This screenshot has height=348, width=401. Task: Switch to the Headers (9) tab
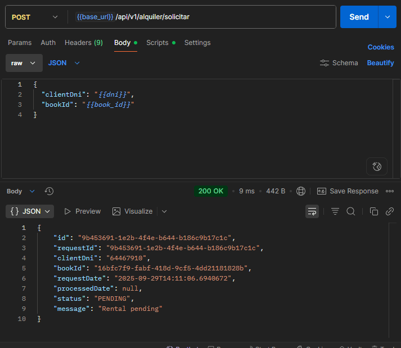(84, 43)
